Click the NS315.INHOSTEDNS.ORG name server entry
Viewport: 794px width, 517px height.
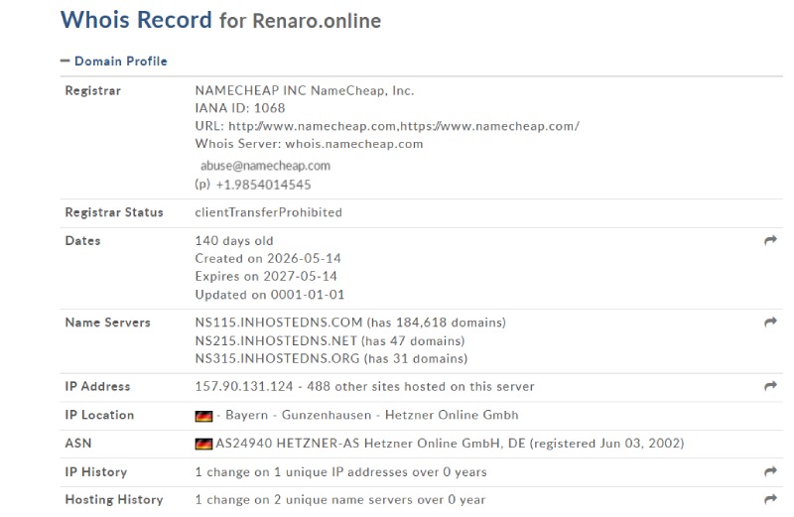(331, 358)
